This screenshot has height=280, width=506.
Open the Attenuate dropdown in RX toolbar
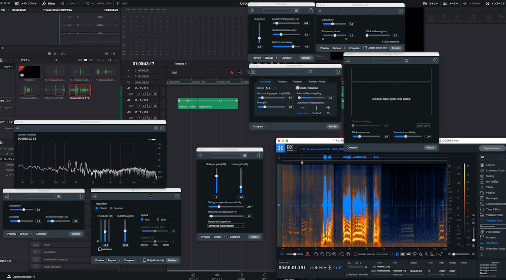coord(384,254)
